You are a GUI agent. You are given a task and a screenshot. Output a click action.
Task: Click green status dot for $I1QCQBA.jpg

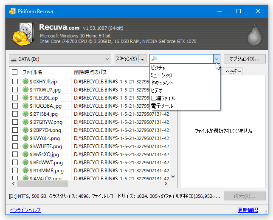coord(25,106)
